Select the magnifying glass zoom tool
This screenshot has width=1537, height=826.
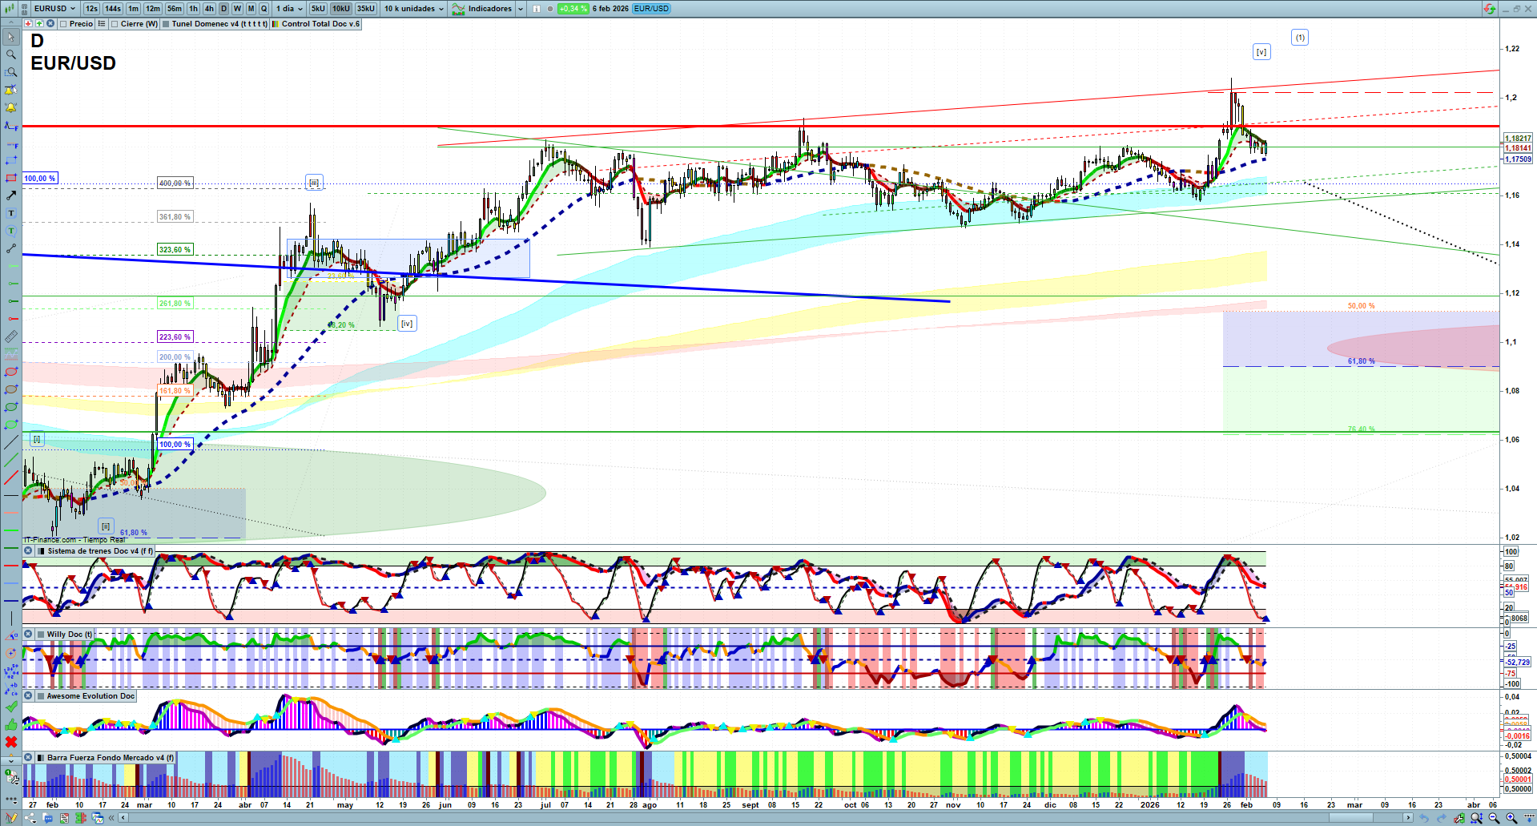(x=11, y=54)
